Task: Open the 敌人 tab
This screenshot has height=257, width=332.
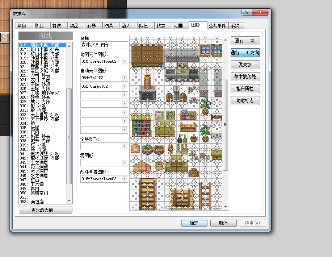Action: click(x=128, y=26)
